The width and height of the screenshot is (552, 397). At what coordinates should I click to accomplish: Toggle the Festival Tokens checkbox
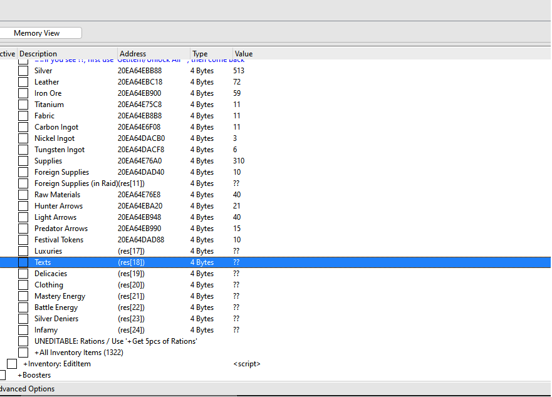pyautogui.click(x=23, y=239)
